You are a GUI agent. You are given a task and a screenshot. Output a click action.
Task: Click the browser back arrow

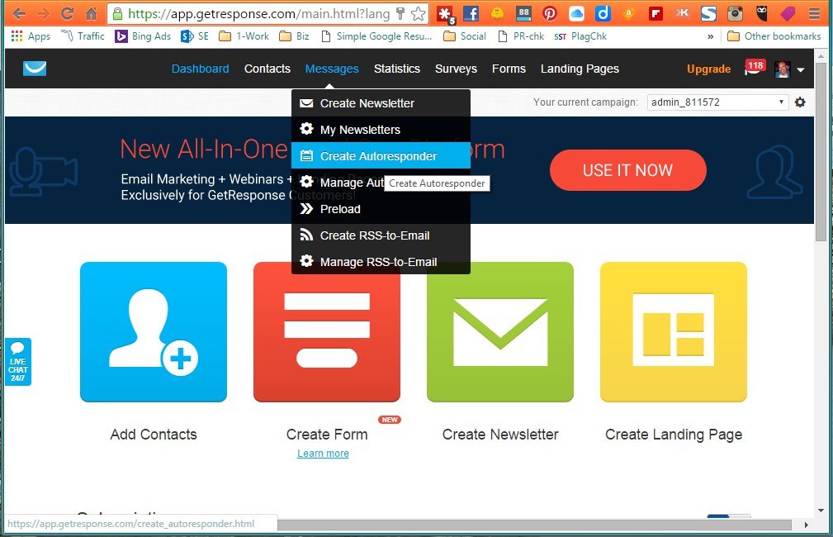point(19,14)
